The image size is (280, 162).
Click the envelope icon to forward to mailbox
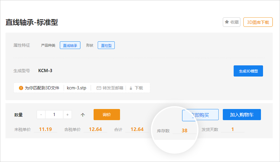coord(99,88)
